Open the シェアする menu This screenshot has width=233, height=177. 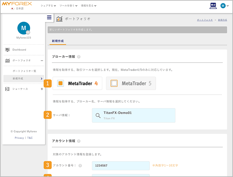(48, 6)
